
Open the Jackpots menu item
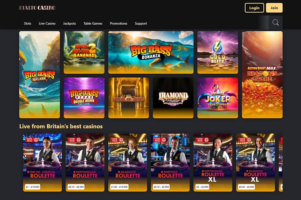click(70, 23)
